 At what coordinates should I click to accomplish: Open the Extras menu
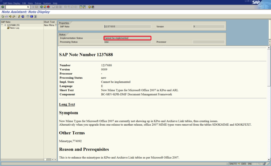(x=38, y=3)
